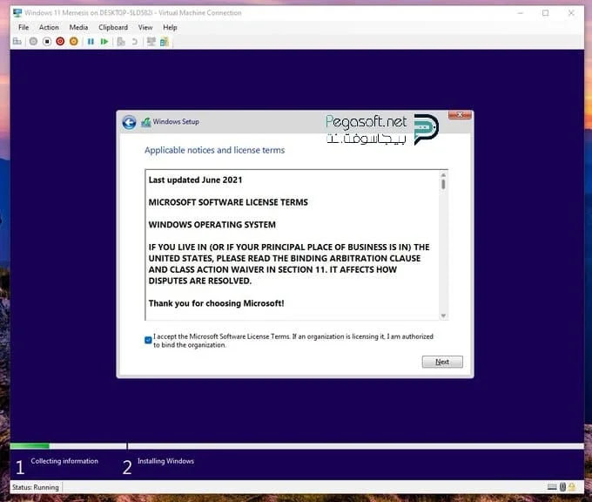Pause the virtual machine
Image resolution: width=592 pixels, height=502 pixels.
(x=91, y=42)
